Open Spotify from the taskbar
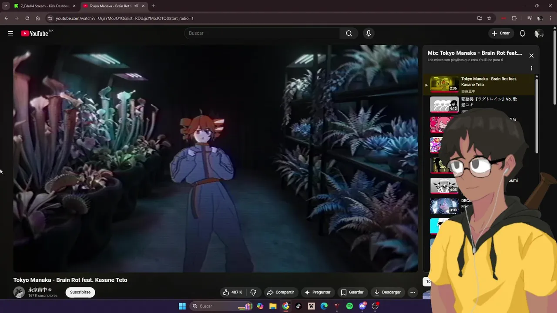This screenshot has height=313, width=557. tap(349, 306)
